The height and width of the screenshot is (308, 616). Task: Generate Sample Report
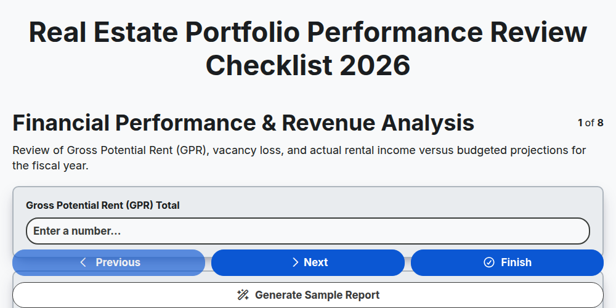coord(308,295)
